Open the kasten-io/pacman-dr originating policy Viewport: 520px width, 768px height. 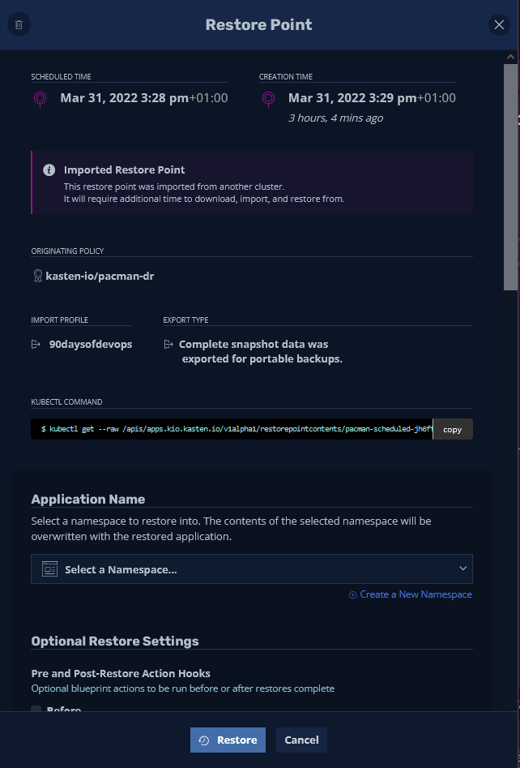pos(100,276)
